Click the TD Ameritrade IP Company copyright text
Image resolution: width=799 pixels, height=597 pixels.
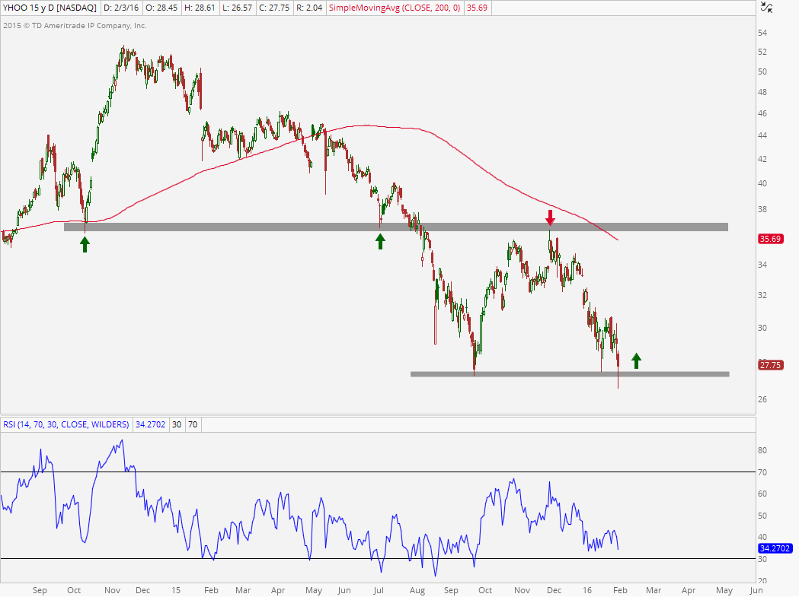(75, 25)
